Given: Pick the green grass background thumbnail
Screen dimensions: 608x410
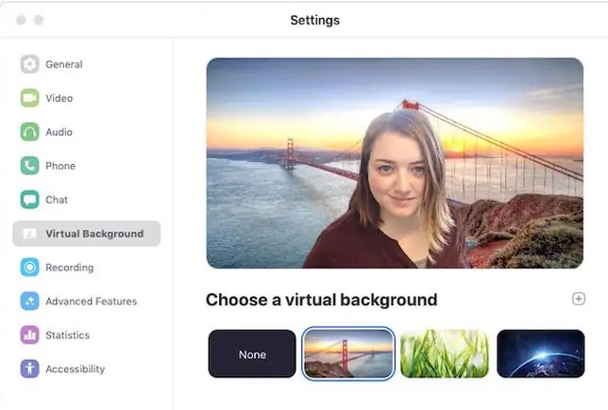Looking at the screenshot, I should (x=445, y=354).
